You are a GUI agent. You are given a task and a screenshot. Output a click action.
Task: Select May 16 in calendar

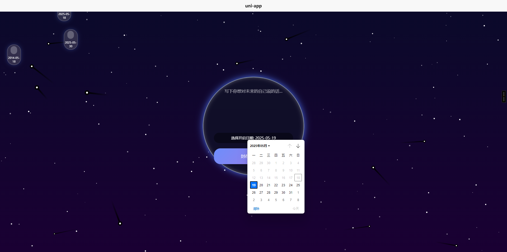(x=283, y=178)
